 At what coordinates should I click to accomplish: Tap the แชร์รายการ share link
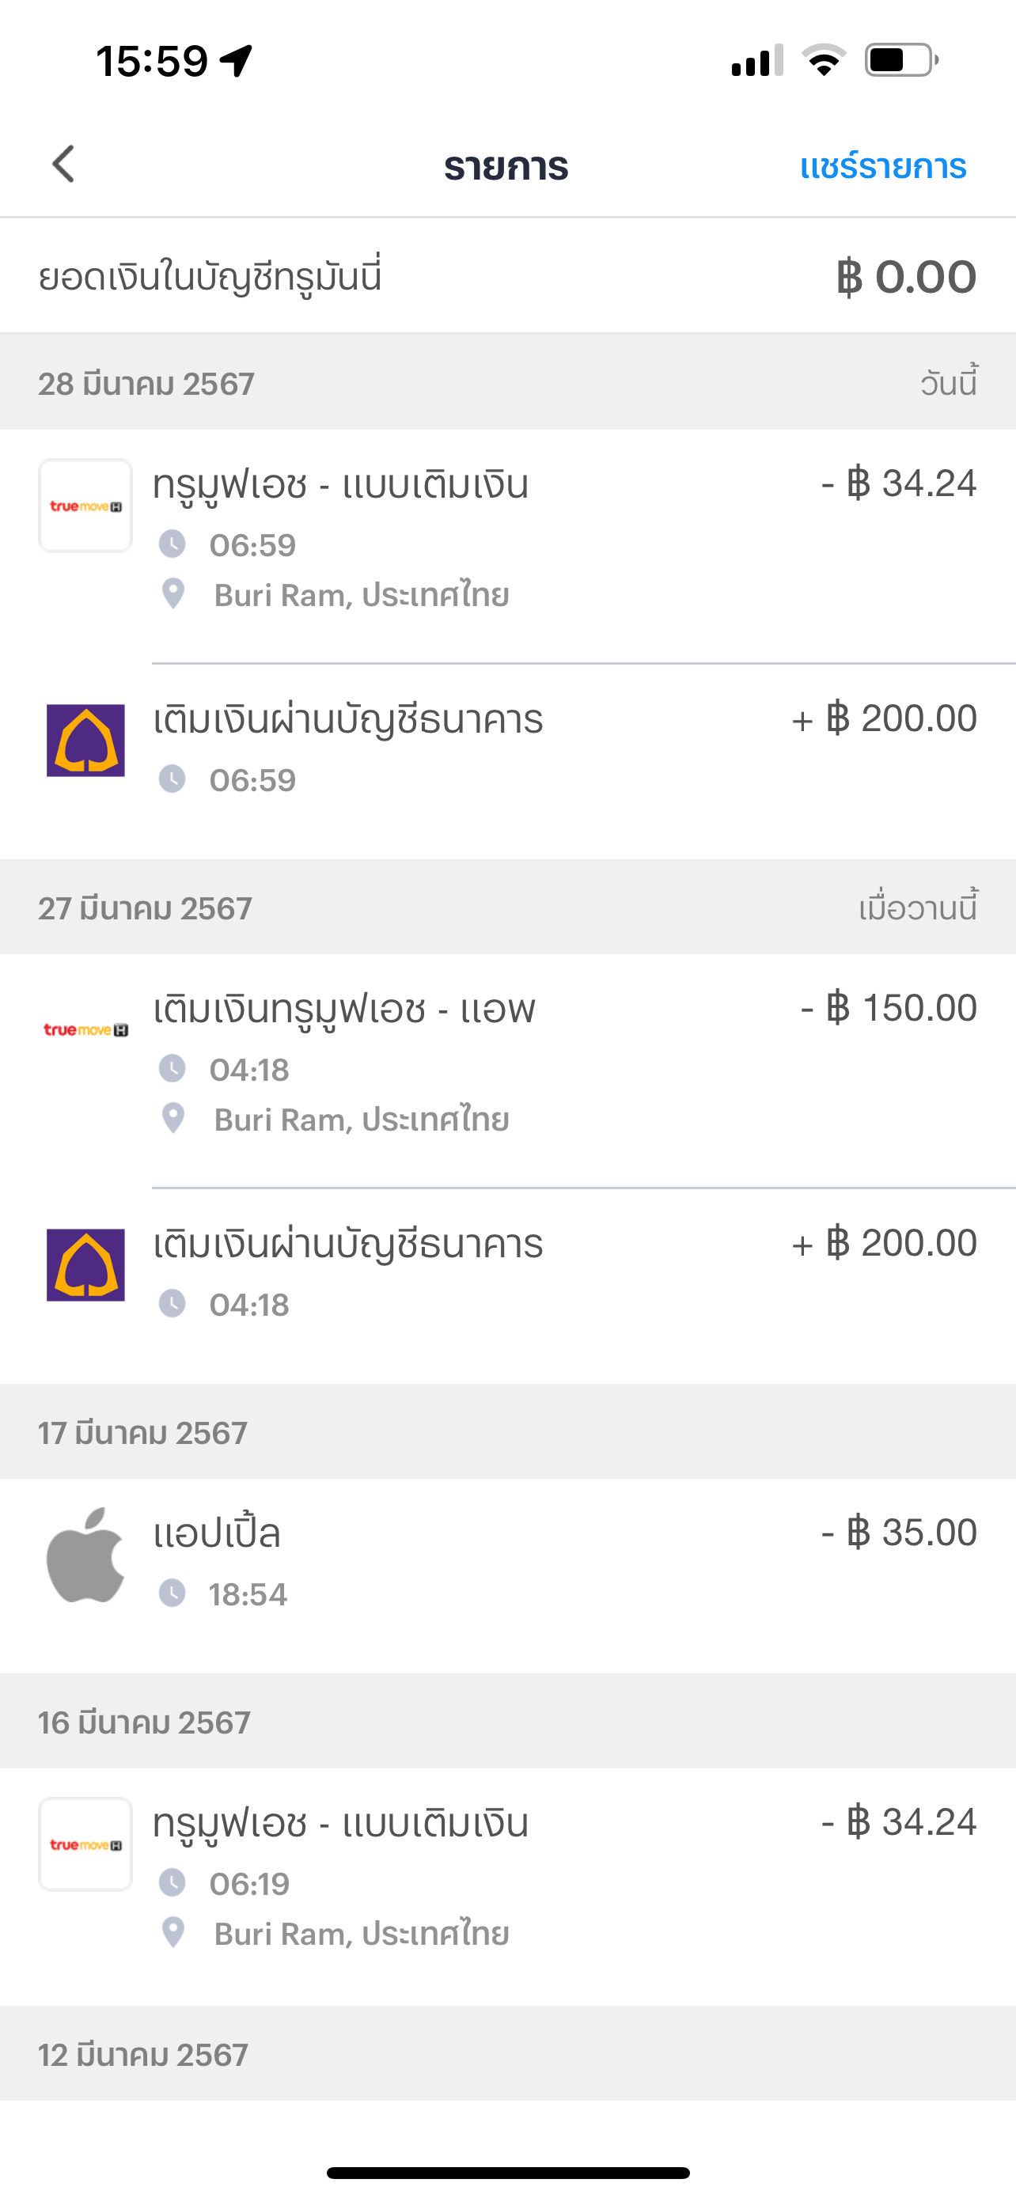(882, 166)
